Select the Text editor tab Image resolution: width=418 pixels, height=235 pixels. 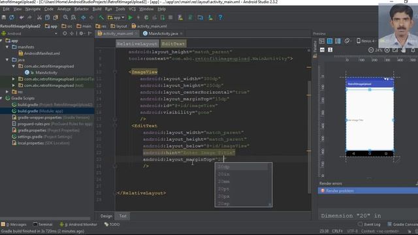[x=123, y=216]
